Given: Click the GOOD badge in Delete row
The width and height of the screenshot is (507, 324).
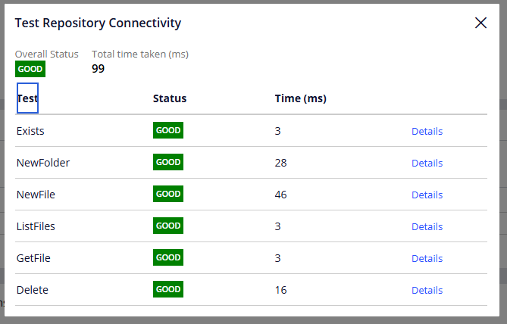Looking at the screenshot, I should click(168, 289).
